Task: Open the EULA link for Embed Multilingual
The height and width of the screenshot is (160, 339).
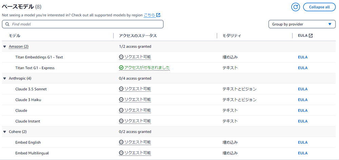Action: [303, 153]
